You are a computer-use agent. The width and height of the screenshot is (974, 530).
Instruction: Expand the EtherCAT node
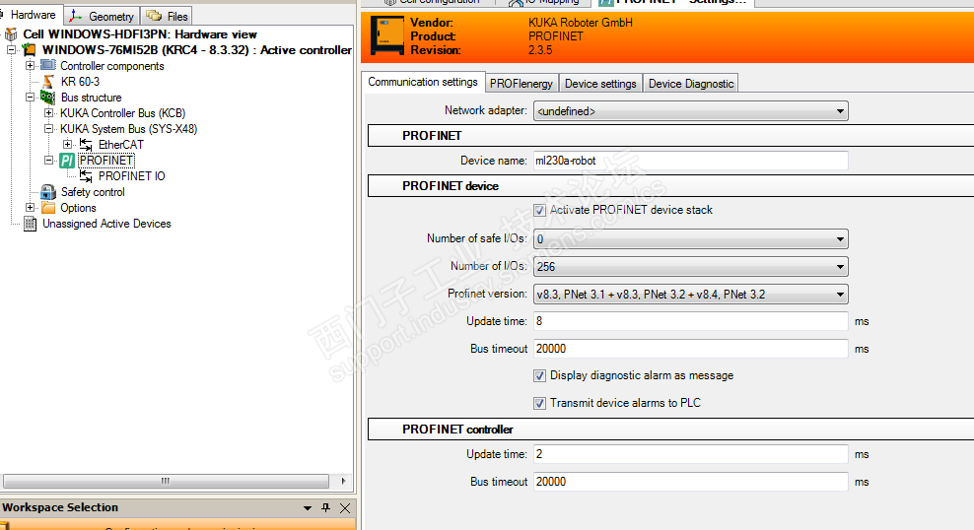[x=67, y=145]
